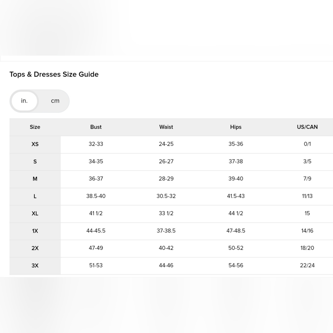Select the M size row label

click(35, 179)
